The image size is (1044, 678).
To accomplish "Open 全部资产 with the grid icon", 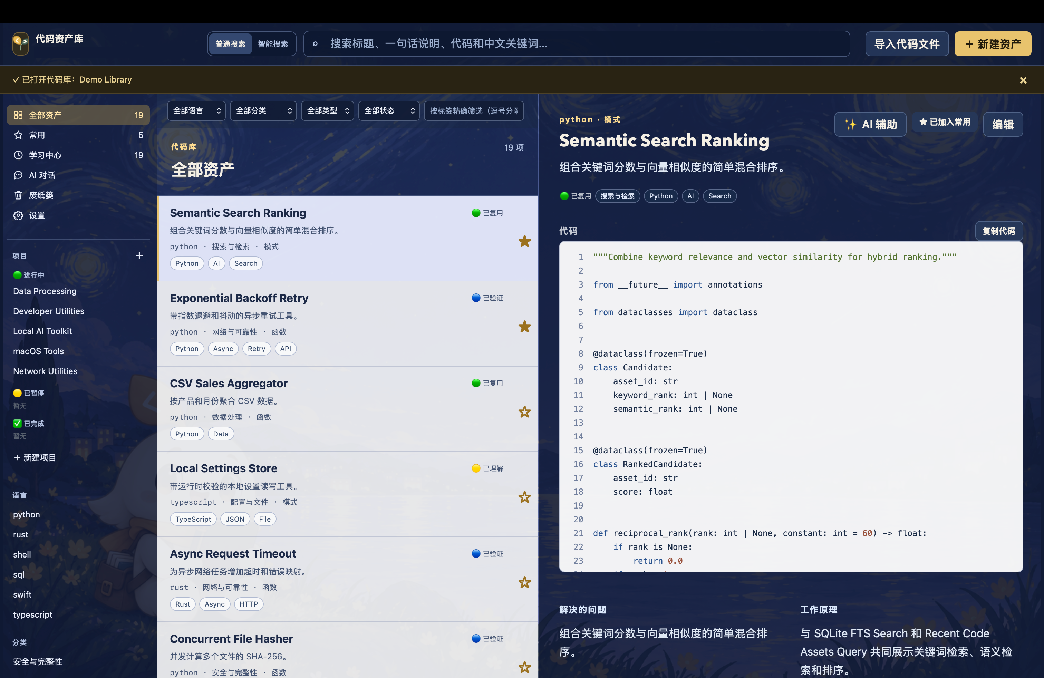I will (x=78, y=115).
